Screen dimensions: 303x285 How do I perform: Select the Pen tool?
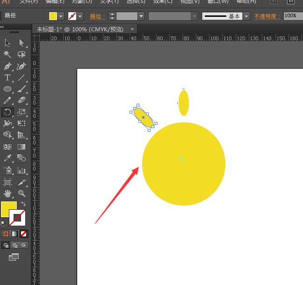click(x=7, y=66)
